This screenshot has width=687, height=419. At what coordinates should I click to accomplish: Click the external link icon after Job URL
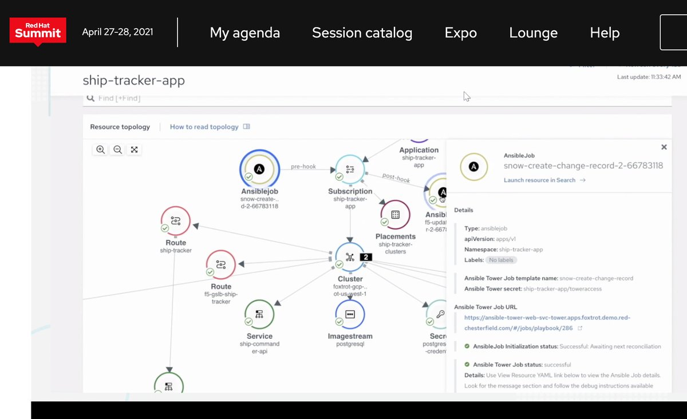pos(580,329)
